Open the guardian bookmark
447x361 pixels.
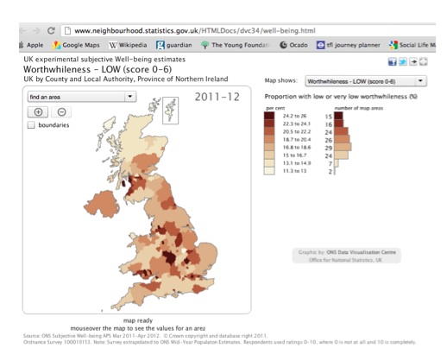tap(174, 45)
